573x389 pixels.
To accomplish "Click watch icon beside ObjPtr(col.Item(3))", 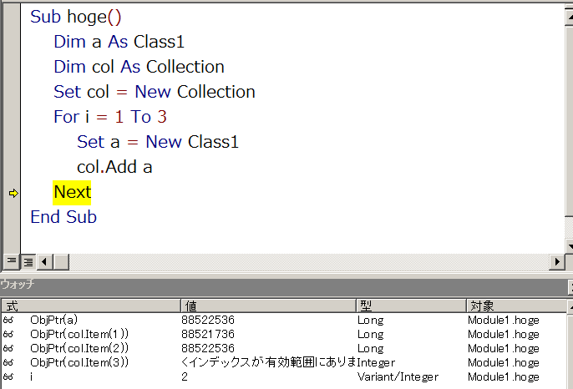I will (x=8, y=362).
